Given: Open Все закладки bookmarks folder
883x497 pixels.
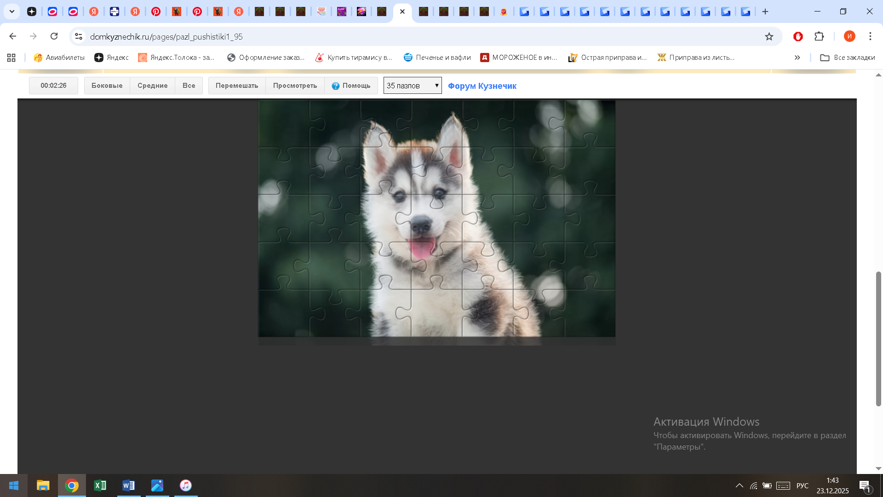Looking at the screenshot, I should pos(848,58).
